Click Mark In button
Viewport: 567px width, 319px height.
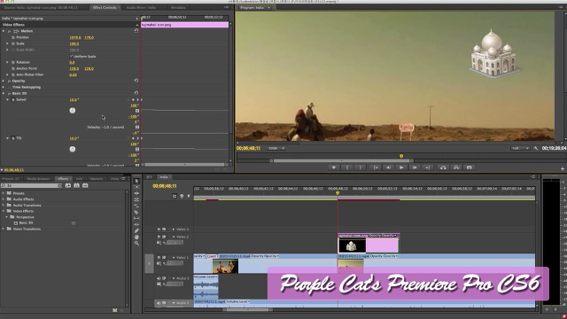(347, 167)
